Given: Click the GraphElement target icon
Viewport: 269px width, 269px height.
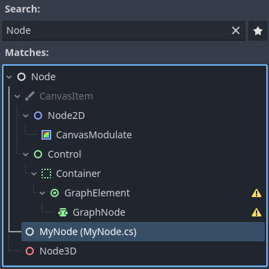Looking at the screenshot, I should [55, 193].
